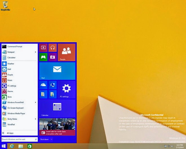Open Store from the Start list

[x=19, y=97]
